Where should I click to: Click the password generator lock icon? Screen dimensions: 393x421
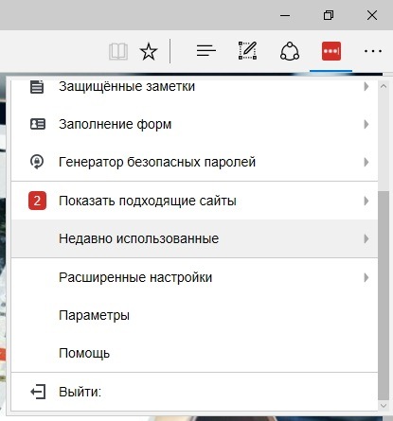click(37, 162)
